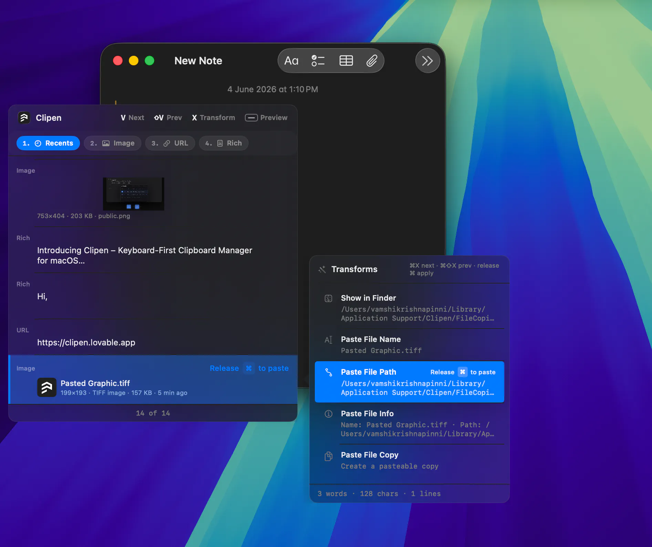Click the picture icon in the Image tab

click(106, 143)
